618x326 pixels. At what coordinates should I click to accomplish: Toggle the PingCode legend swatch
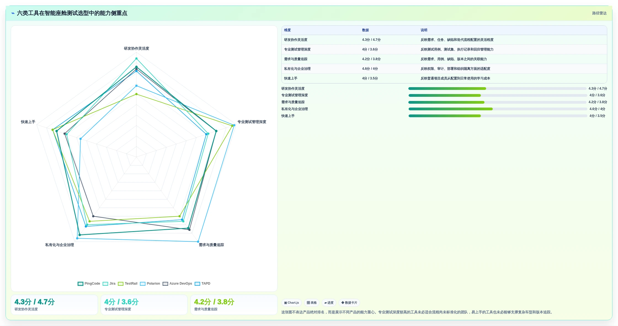[80, 284]
